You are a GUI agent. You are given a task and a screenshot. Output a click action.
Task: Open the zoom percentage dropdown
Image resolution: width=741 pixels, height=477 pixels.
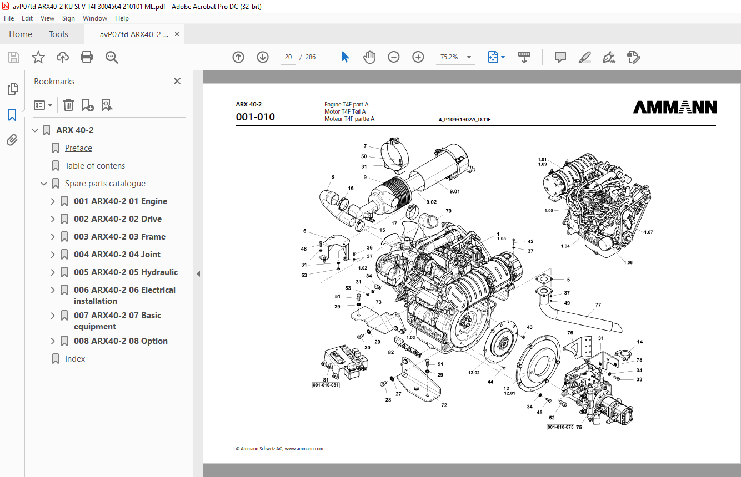click(469, 57)
